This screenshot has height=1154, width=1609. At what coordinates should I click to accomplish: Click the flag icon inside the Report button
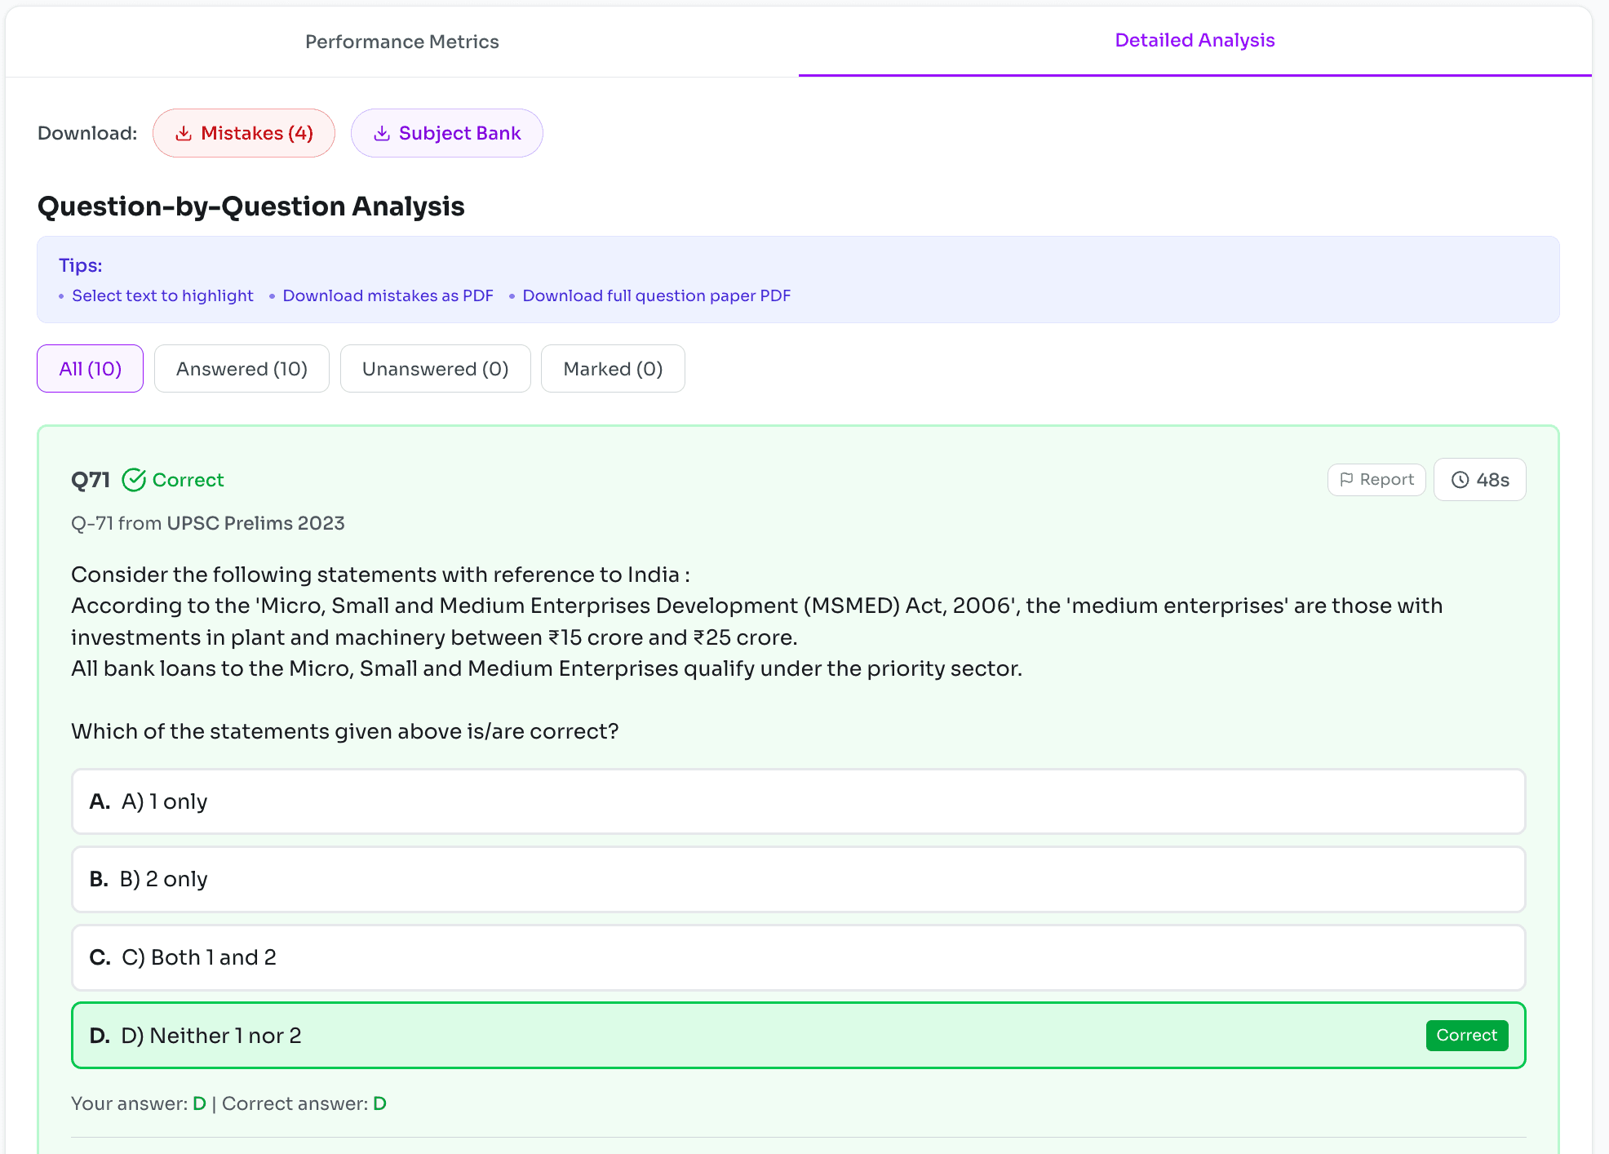tap(1349, 479)
